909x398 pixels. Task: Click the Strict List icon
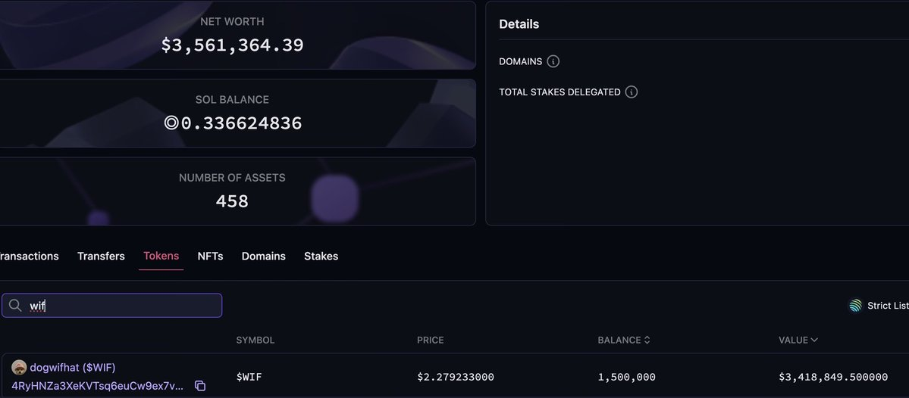(856, 306)
